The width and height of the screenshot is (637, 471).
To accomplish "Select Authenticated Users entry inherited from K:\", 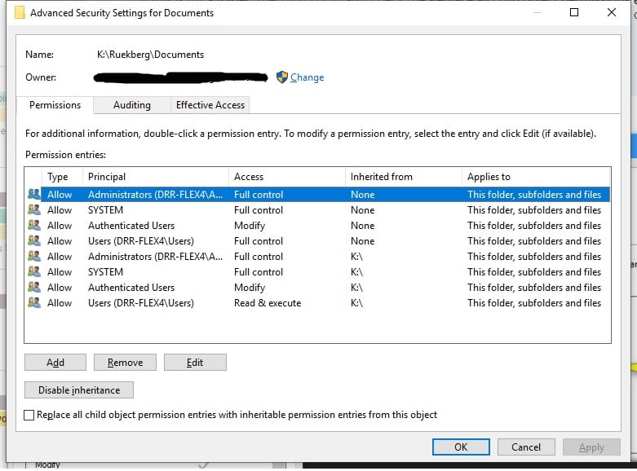I will pos(318,288).
